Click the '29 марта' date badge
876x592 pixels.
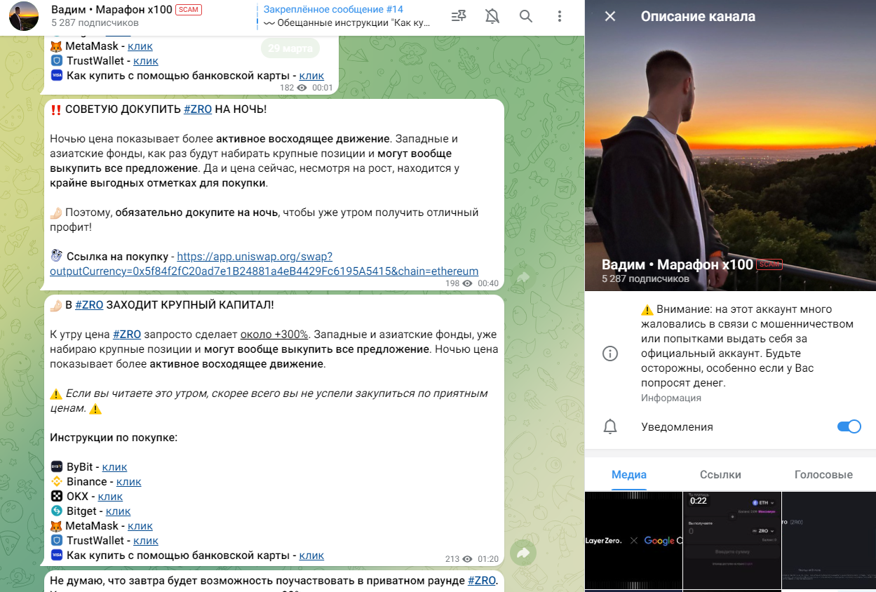click(290, 48)
